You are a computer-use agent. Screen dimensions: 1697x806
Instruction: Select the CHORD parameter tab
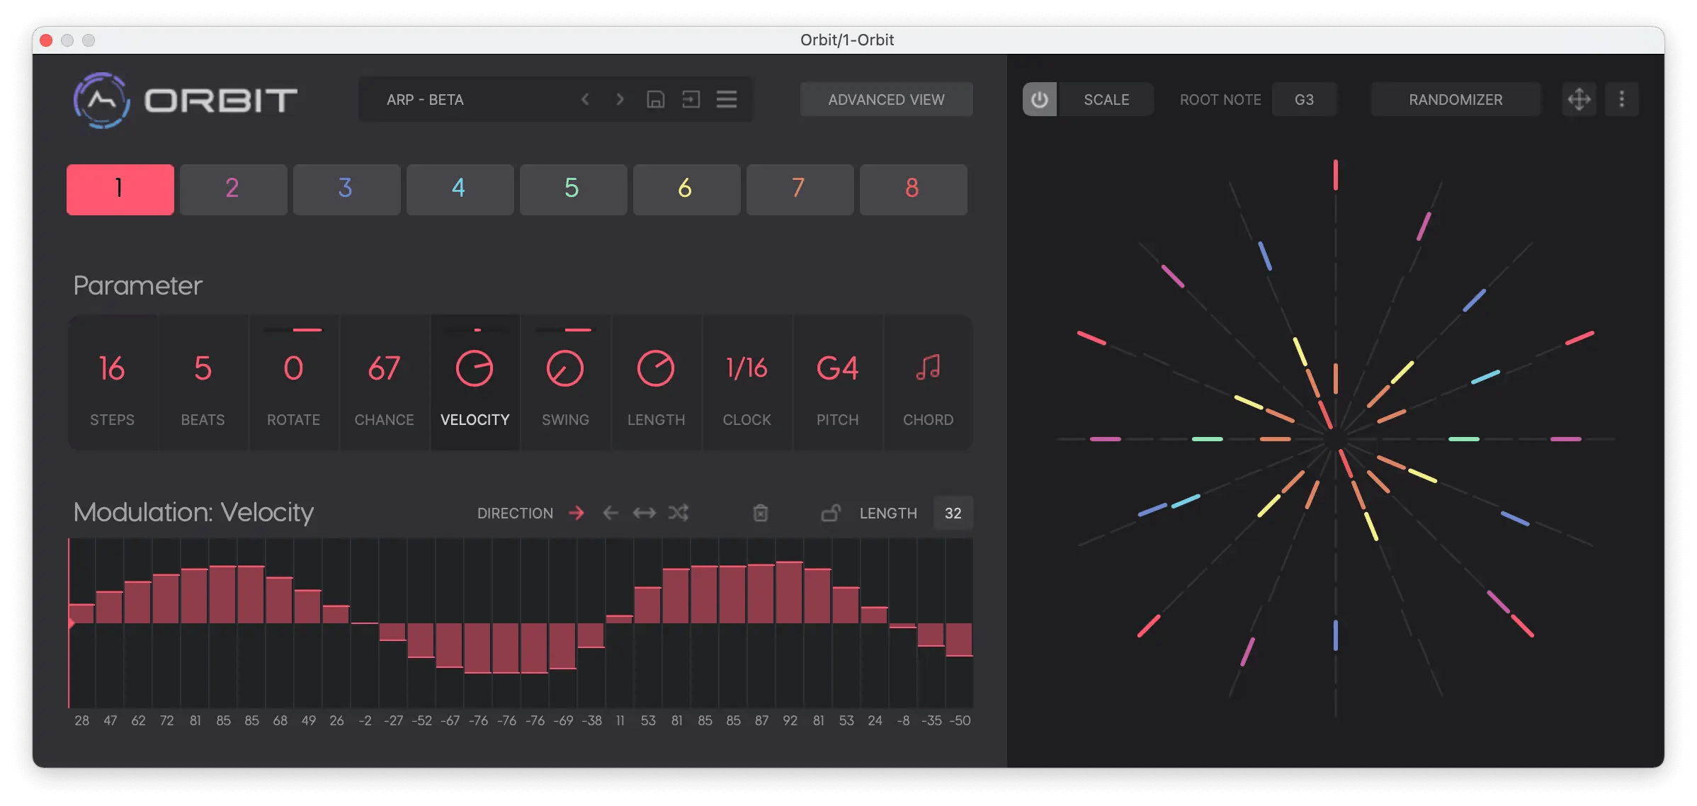point(927,382)
